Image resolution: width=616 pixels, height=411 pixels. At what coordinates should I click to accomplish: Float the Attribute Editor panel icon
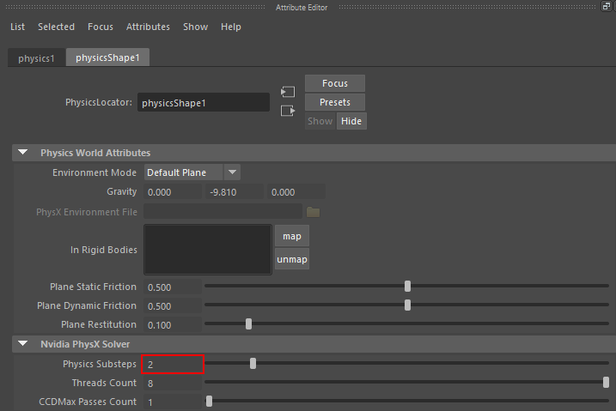tap(607, 6)
